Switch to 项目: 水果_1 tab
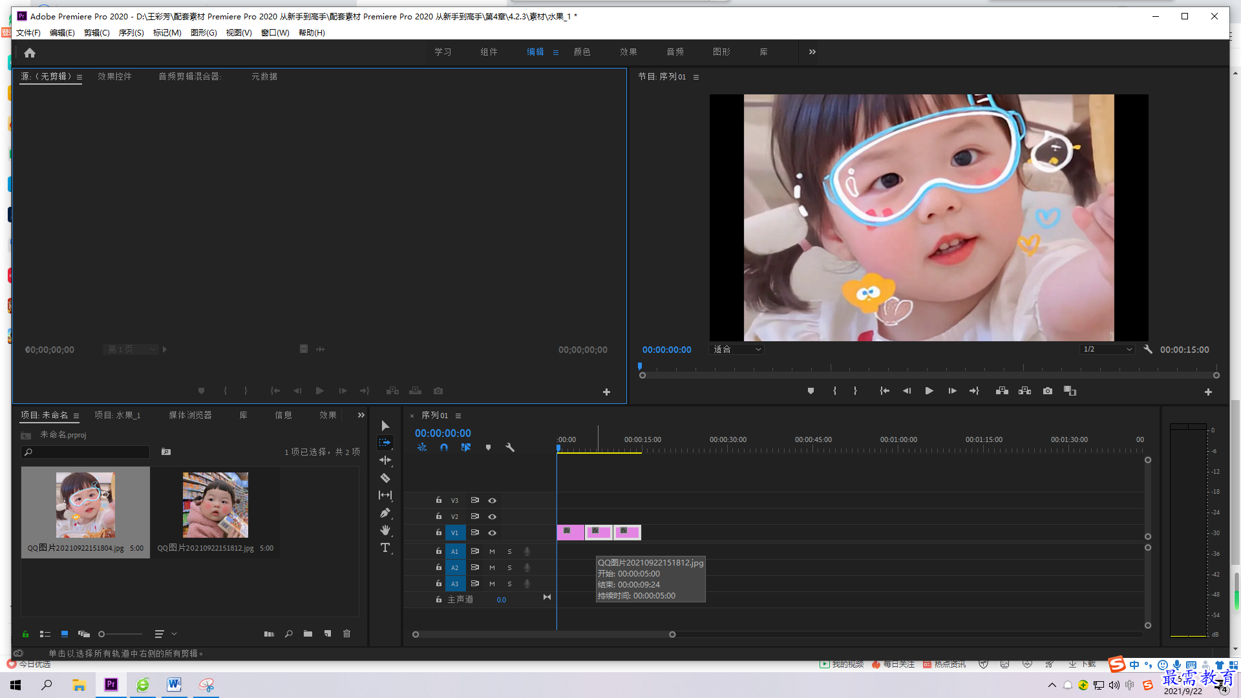 (118, 415)
